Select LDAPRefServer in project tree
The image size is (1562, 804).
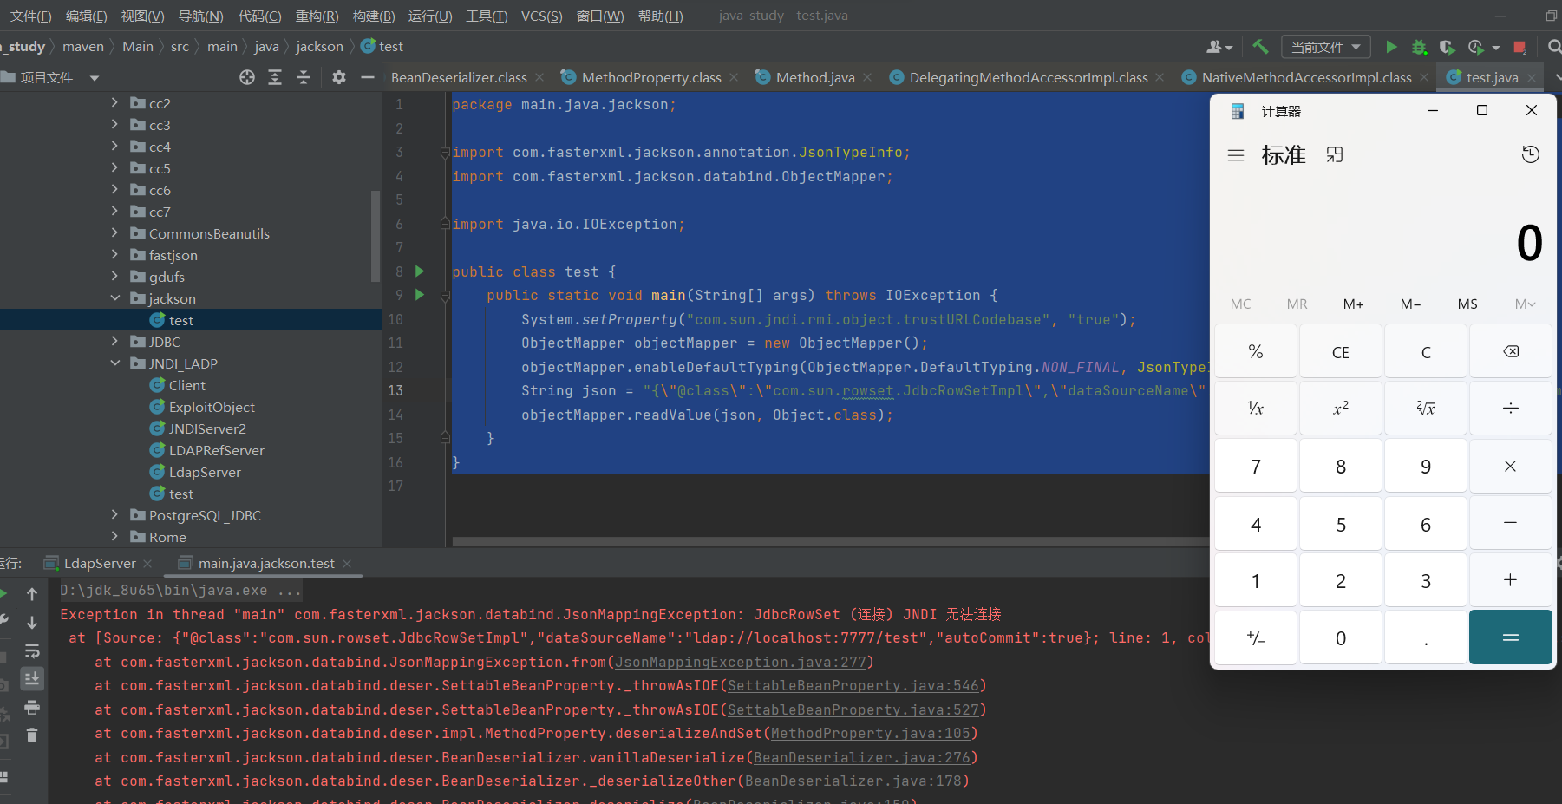coord(217,450)
